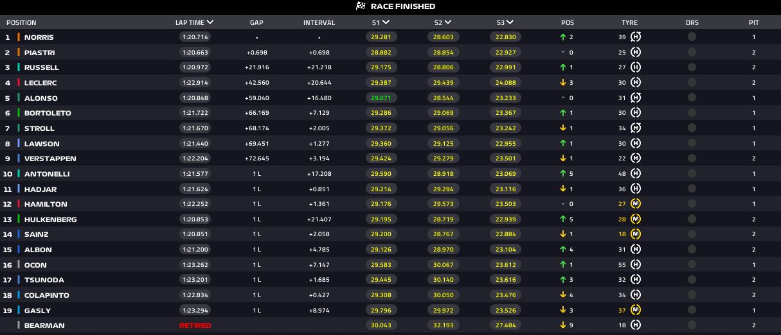Toggle Norris's DRS indicator
781x335 pixels.
692,37
